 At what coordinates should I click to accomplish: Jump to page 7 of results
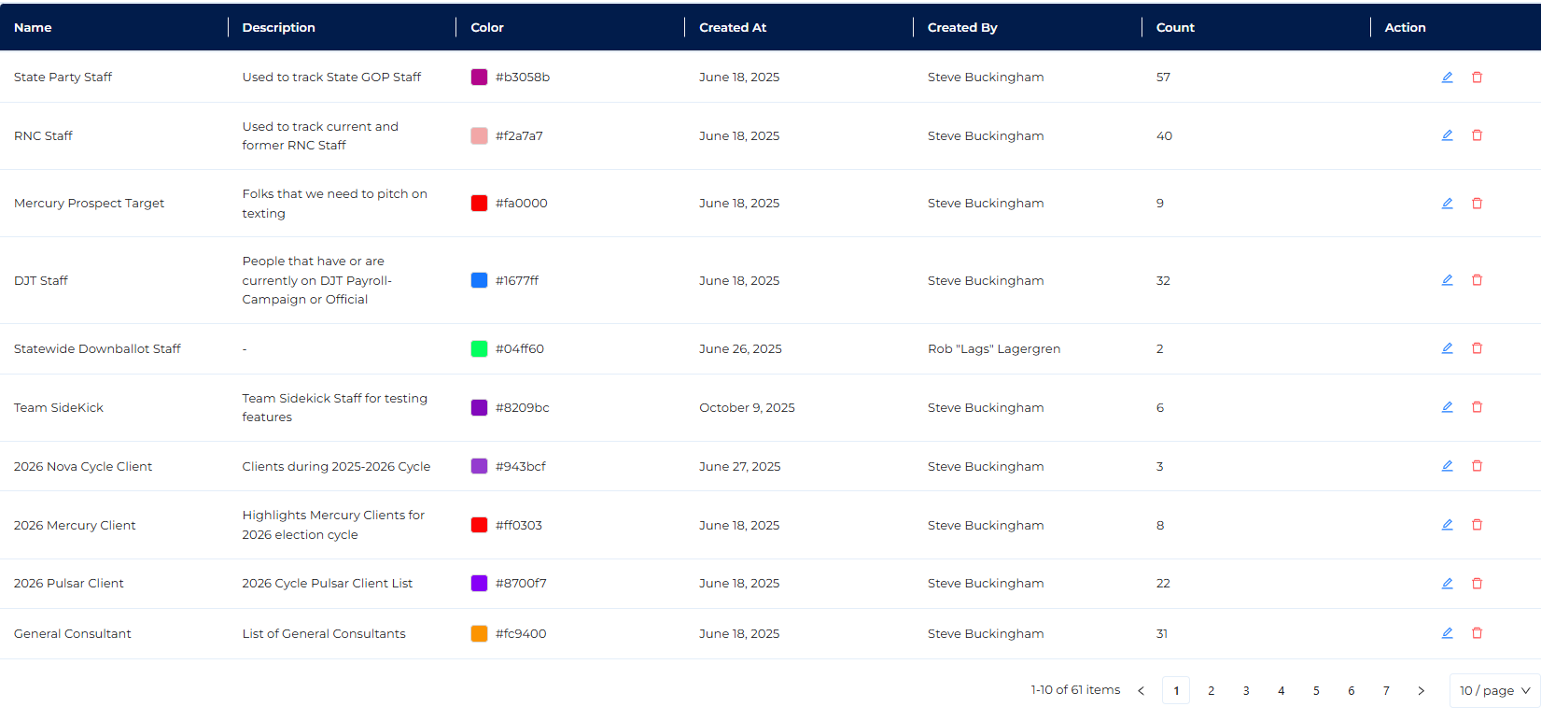pos(1386,691)
